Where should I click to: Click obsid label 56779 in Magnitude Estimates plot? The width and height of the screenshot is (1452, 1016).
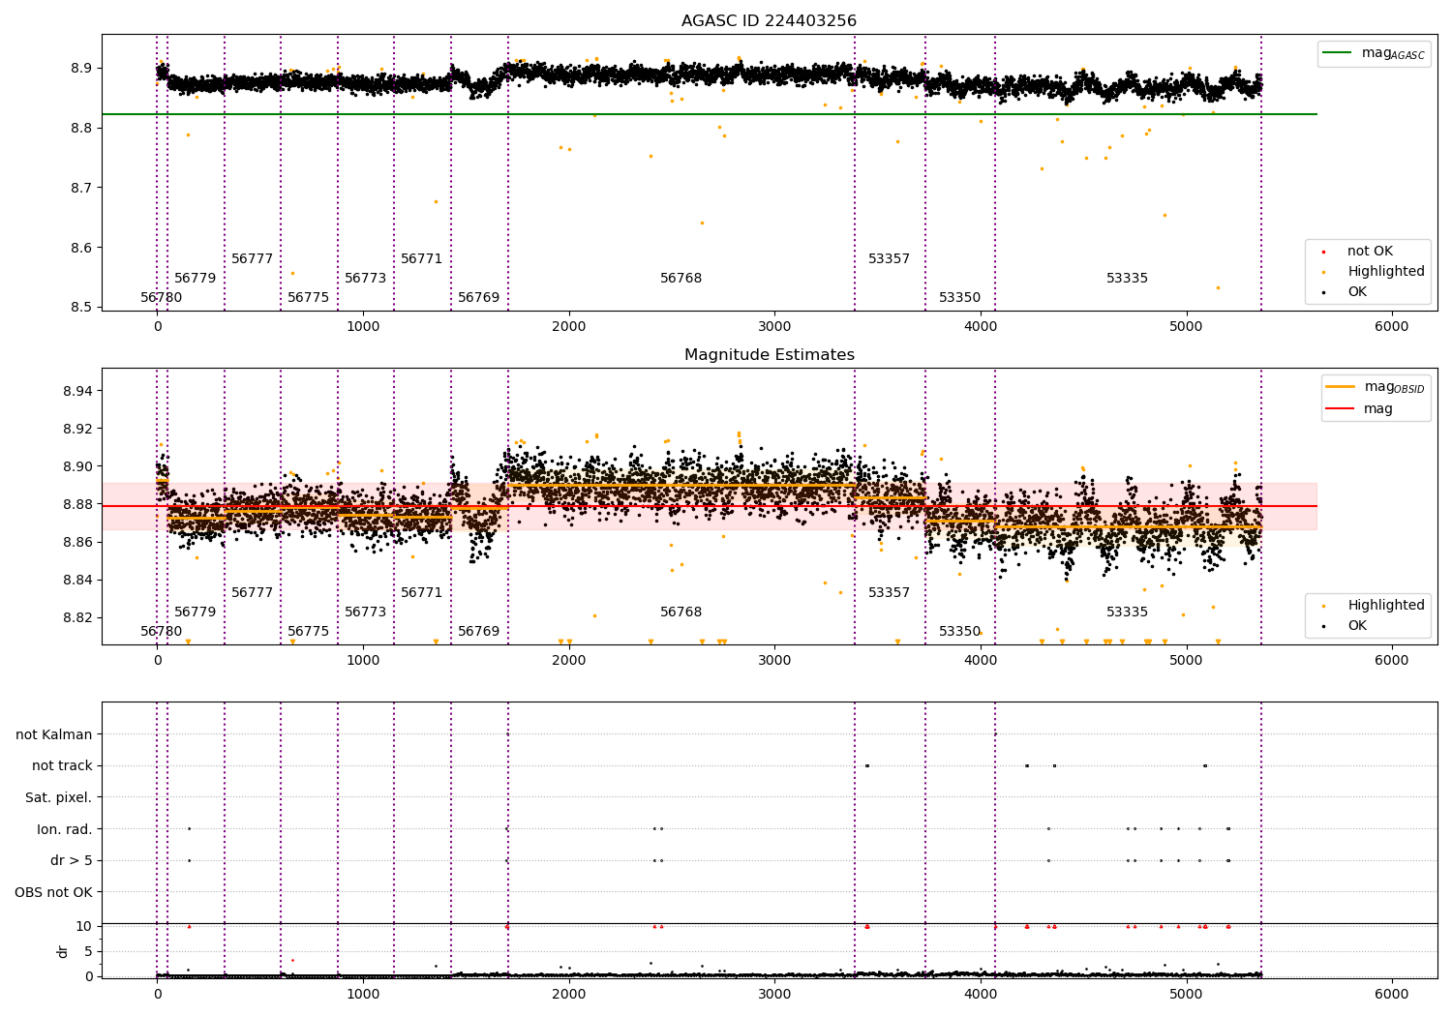[x=196, y=613]
